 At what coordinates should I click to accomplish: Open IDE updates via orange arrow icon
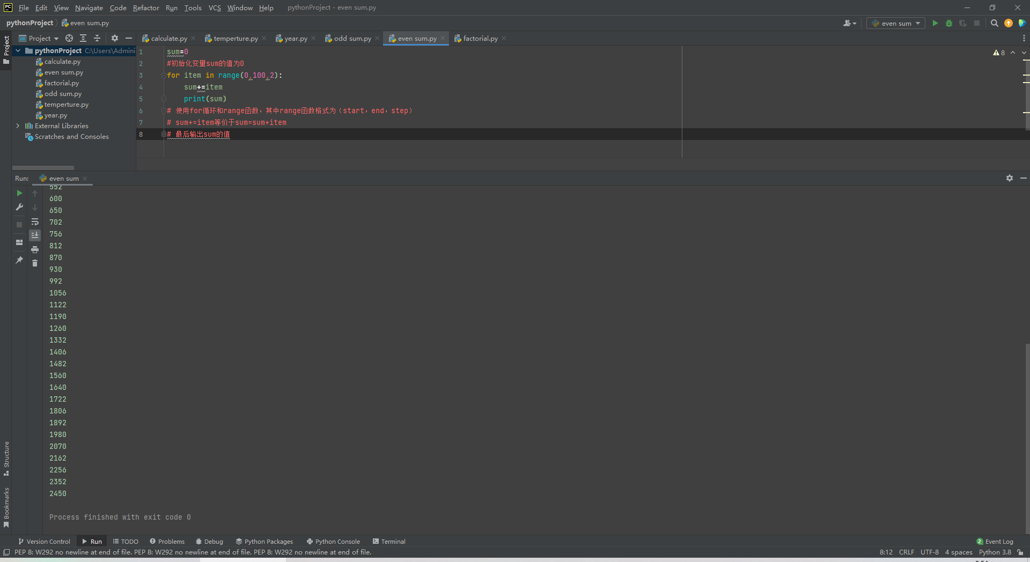1009,23
